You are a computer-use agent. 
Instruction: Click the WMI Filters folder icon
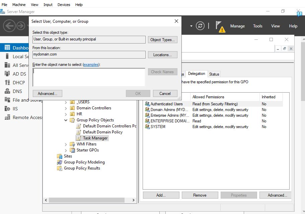72,144
